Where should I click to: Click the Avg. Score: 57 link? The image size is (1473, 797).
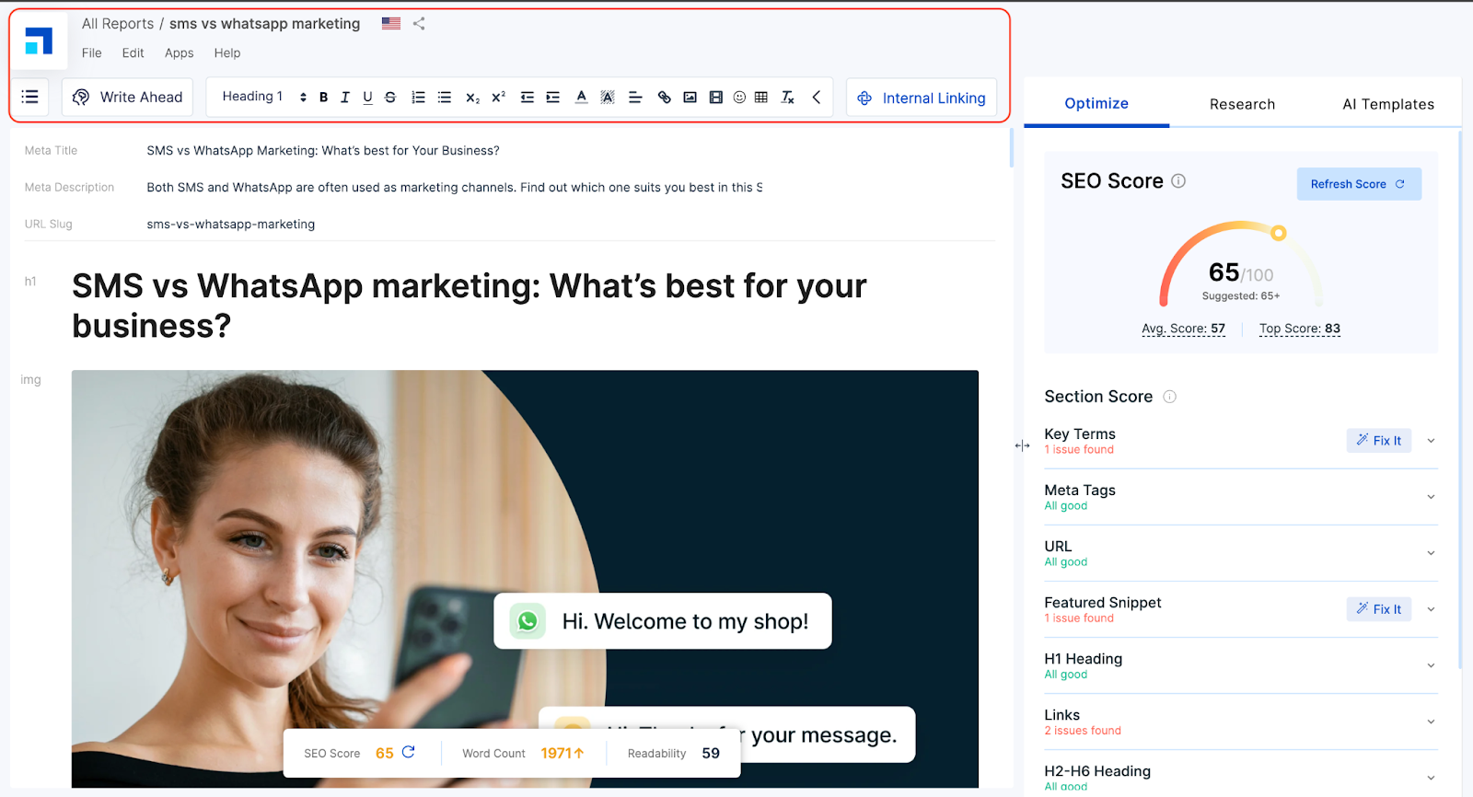click(1183, 329)
